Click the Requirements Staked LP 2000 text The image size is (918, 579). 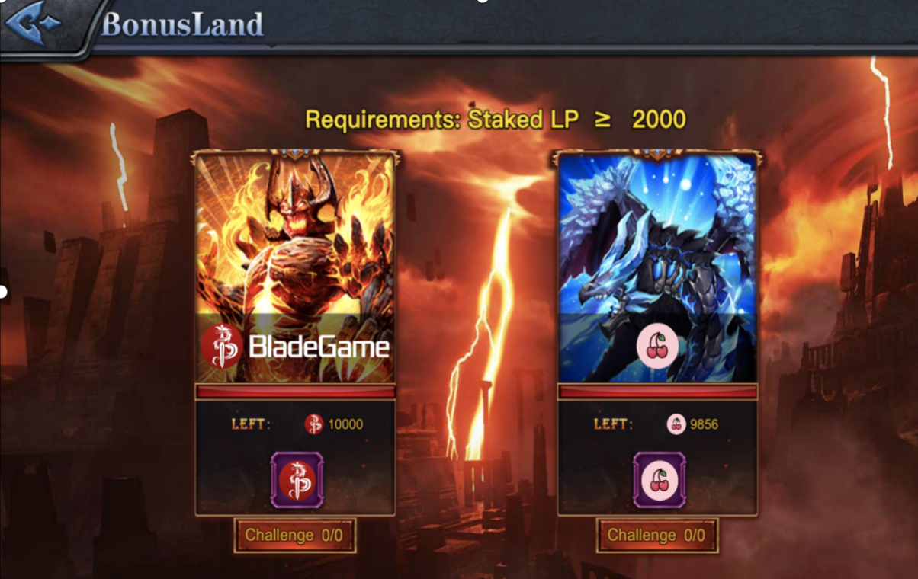point(496,120)
